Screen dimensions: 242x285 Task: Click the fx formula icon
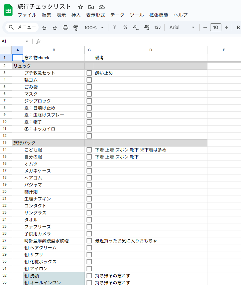(x=39, y=42)
